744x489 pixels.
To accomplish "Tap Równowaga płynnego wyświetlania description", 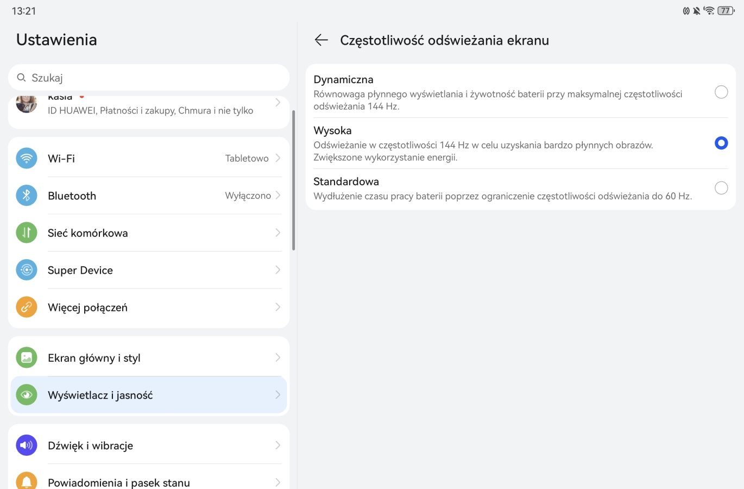I will pyautogui.click(x=498, y=100).
